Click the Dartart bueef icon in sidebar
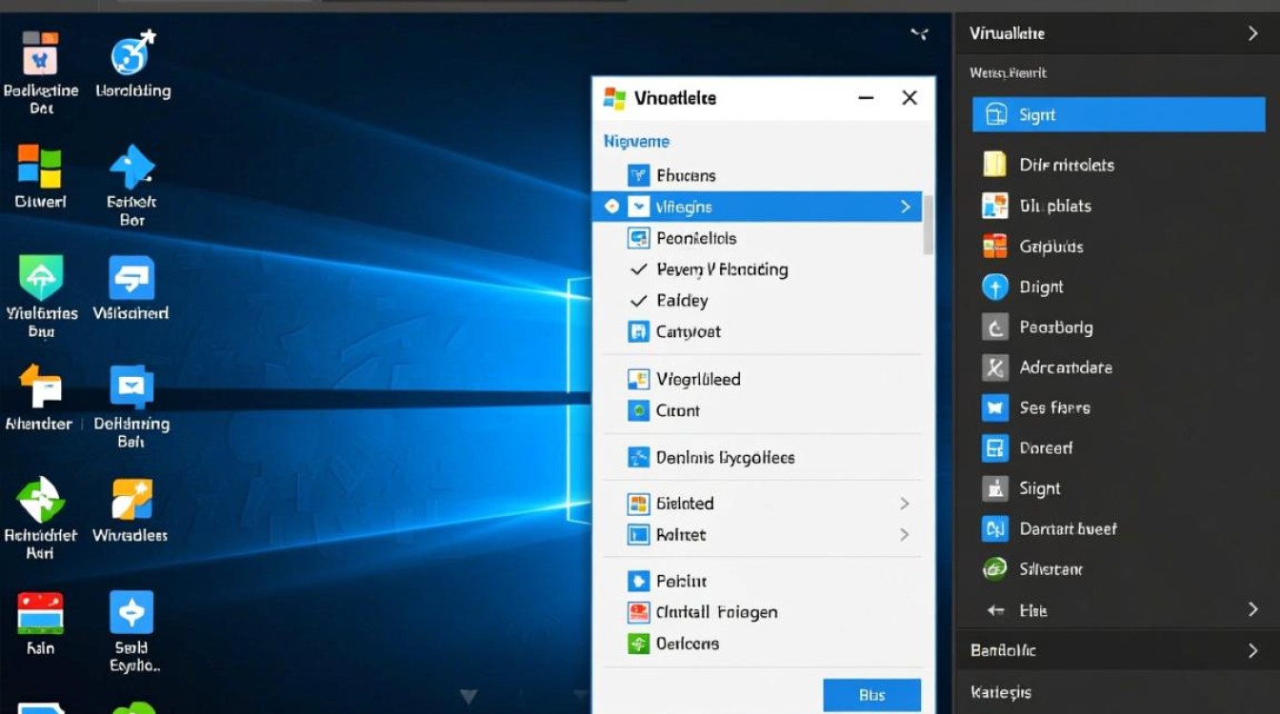The image size is (1280, 714). [x=994, y=529]
